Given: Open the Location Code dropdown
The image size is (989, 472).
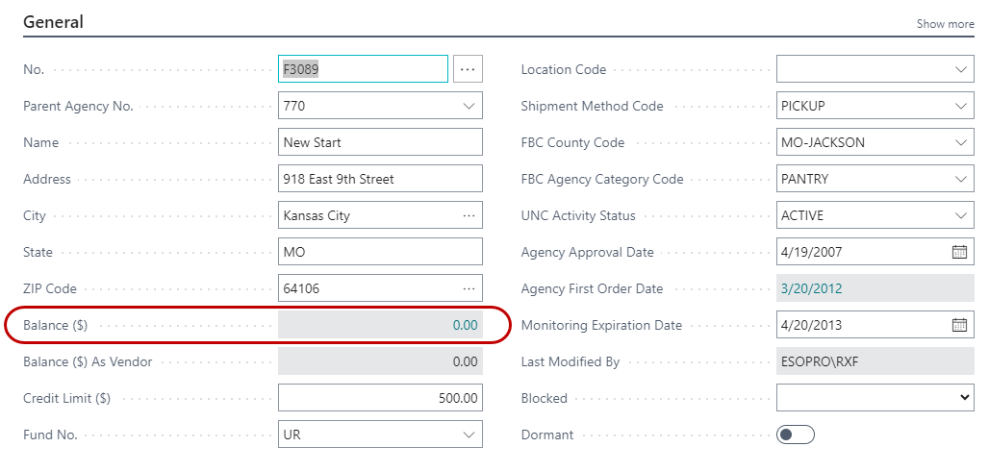Looking at the screenshot, I should pyautogui.click(x=961, y=69).
